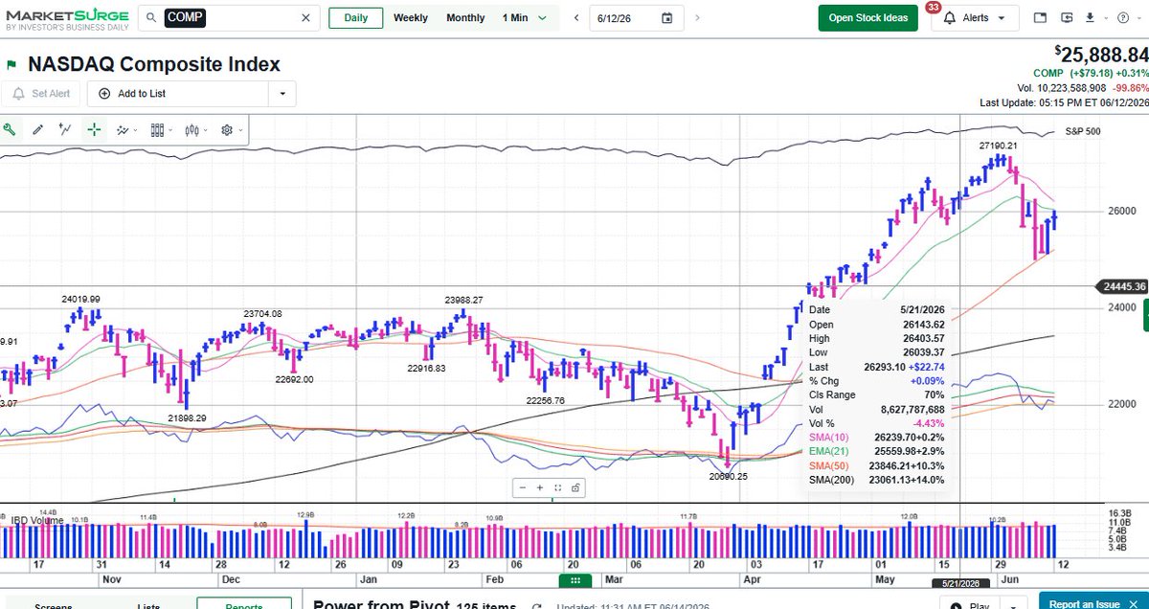Zoom out chart with minus icon
Image resolution: width=1149 pixels, height=609 pixels.
point(523,487)
